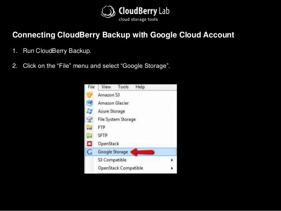Click the Amazon Glacier icon
Image resolution: width=281 pixels, height=211 pixels.
[x=89, y=103]
